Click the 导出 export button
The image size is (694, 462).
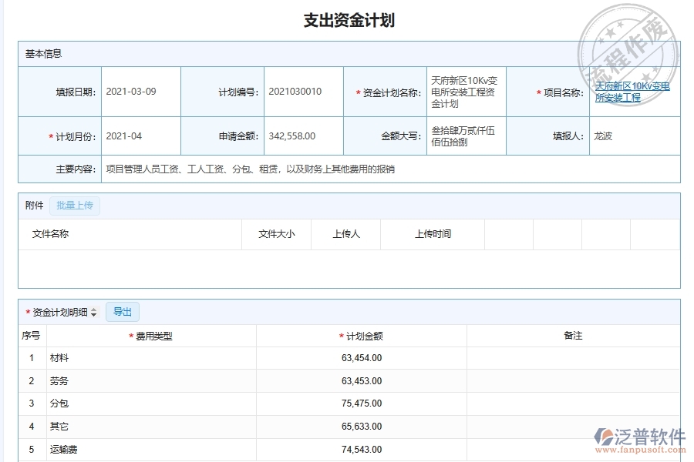[121, 311]
